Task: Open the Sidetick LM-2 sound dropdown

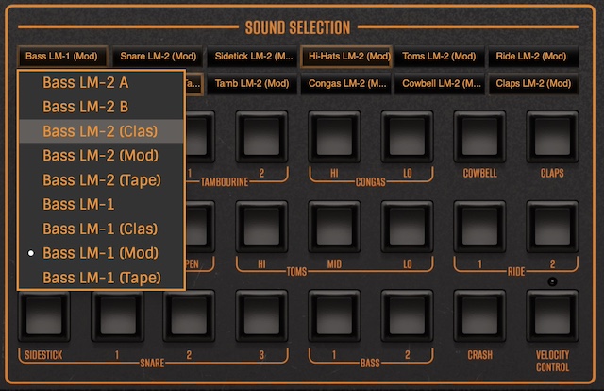Action: click(252, 57)
